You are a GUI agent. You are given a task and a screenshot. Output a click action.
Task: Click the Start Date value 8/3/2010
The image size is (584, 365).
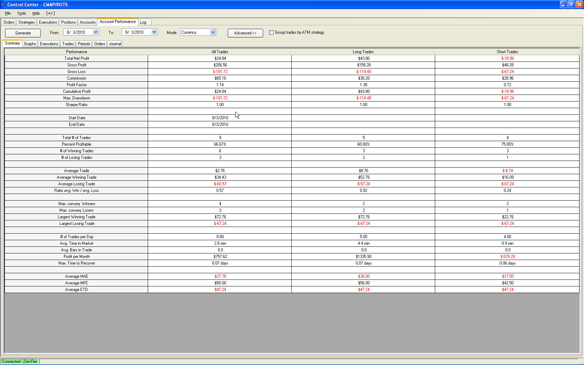(220, 118)
